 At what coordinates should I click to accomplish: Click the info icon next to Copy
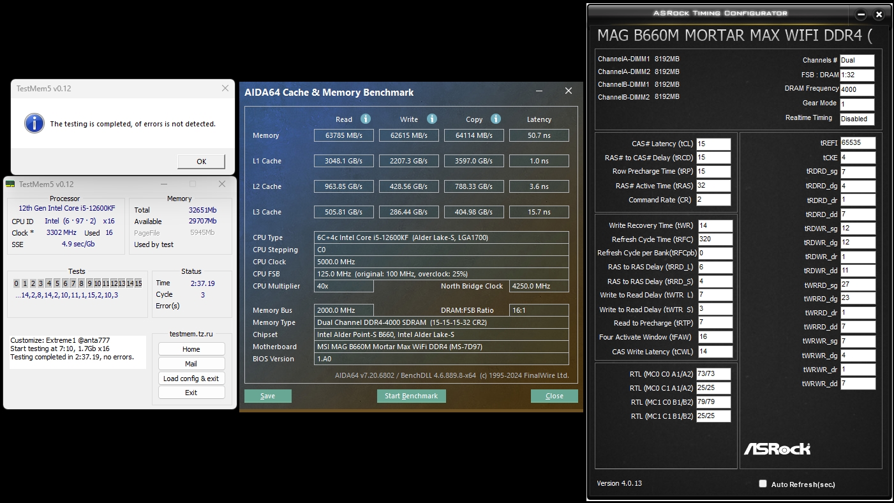[496, 119]
